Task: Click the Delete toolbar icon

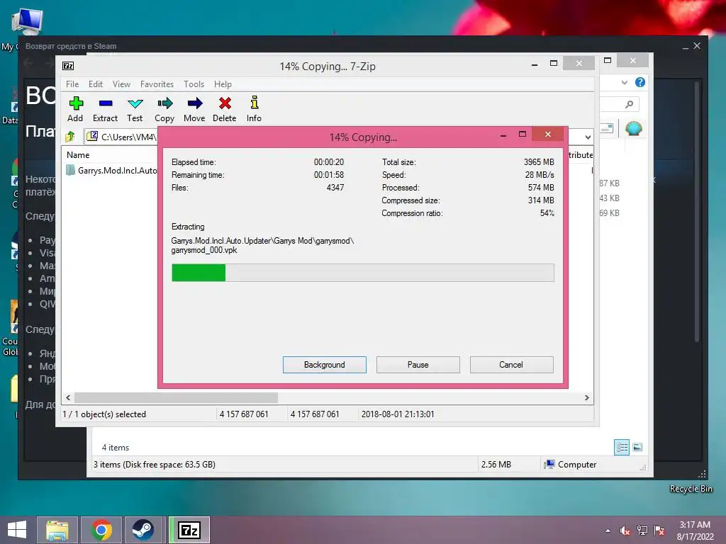Action: 225,109
